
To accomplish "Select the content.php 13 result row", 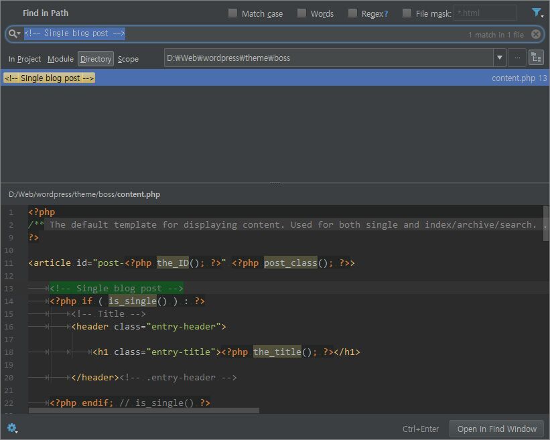I will pos(275,78).
